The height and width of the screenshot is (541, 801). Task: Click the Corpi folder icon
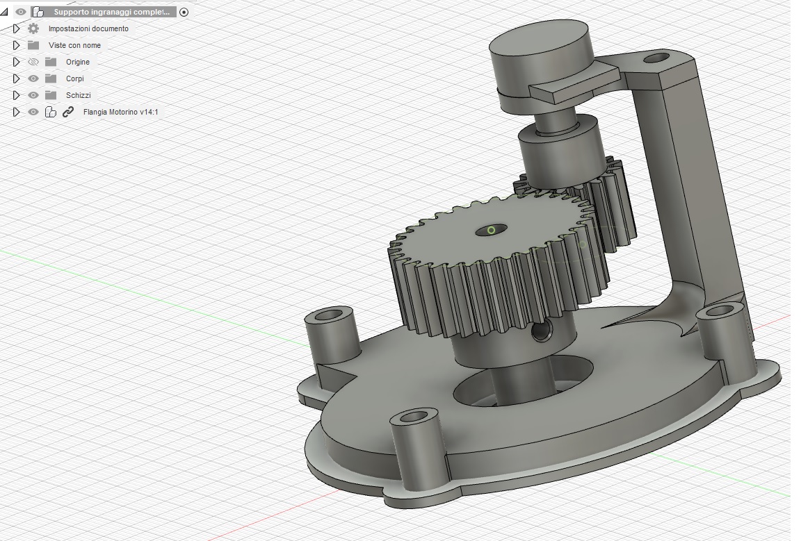(51, 78)
